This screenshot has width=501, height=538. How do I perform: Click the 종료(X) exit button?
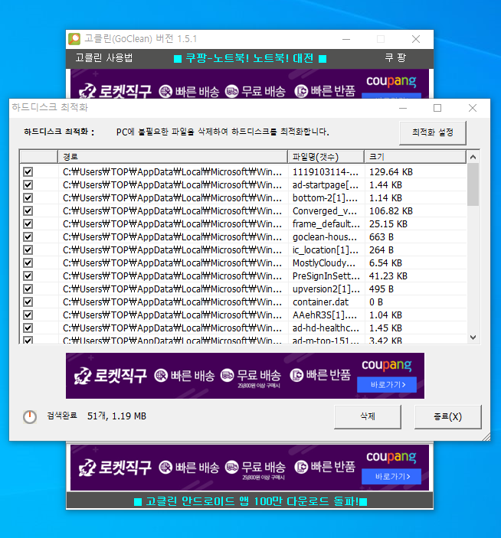tap(448, 416)
